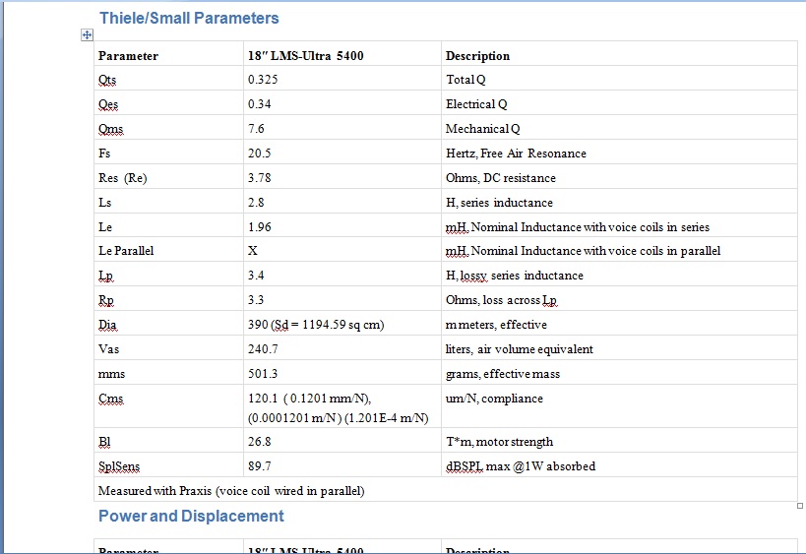
Task: Click the 'Le Parallel' parameter cell
Action: pos(168,249)
